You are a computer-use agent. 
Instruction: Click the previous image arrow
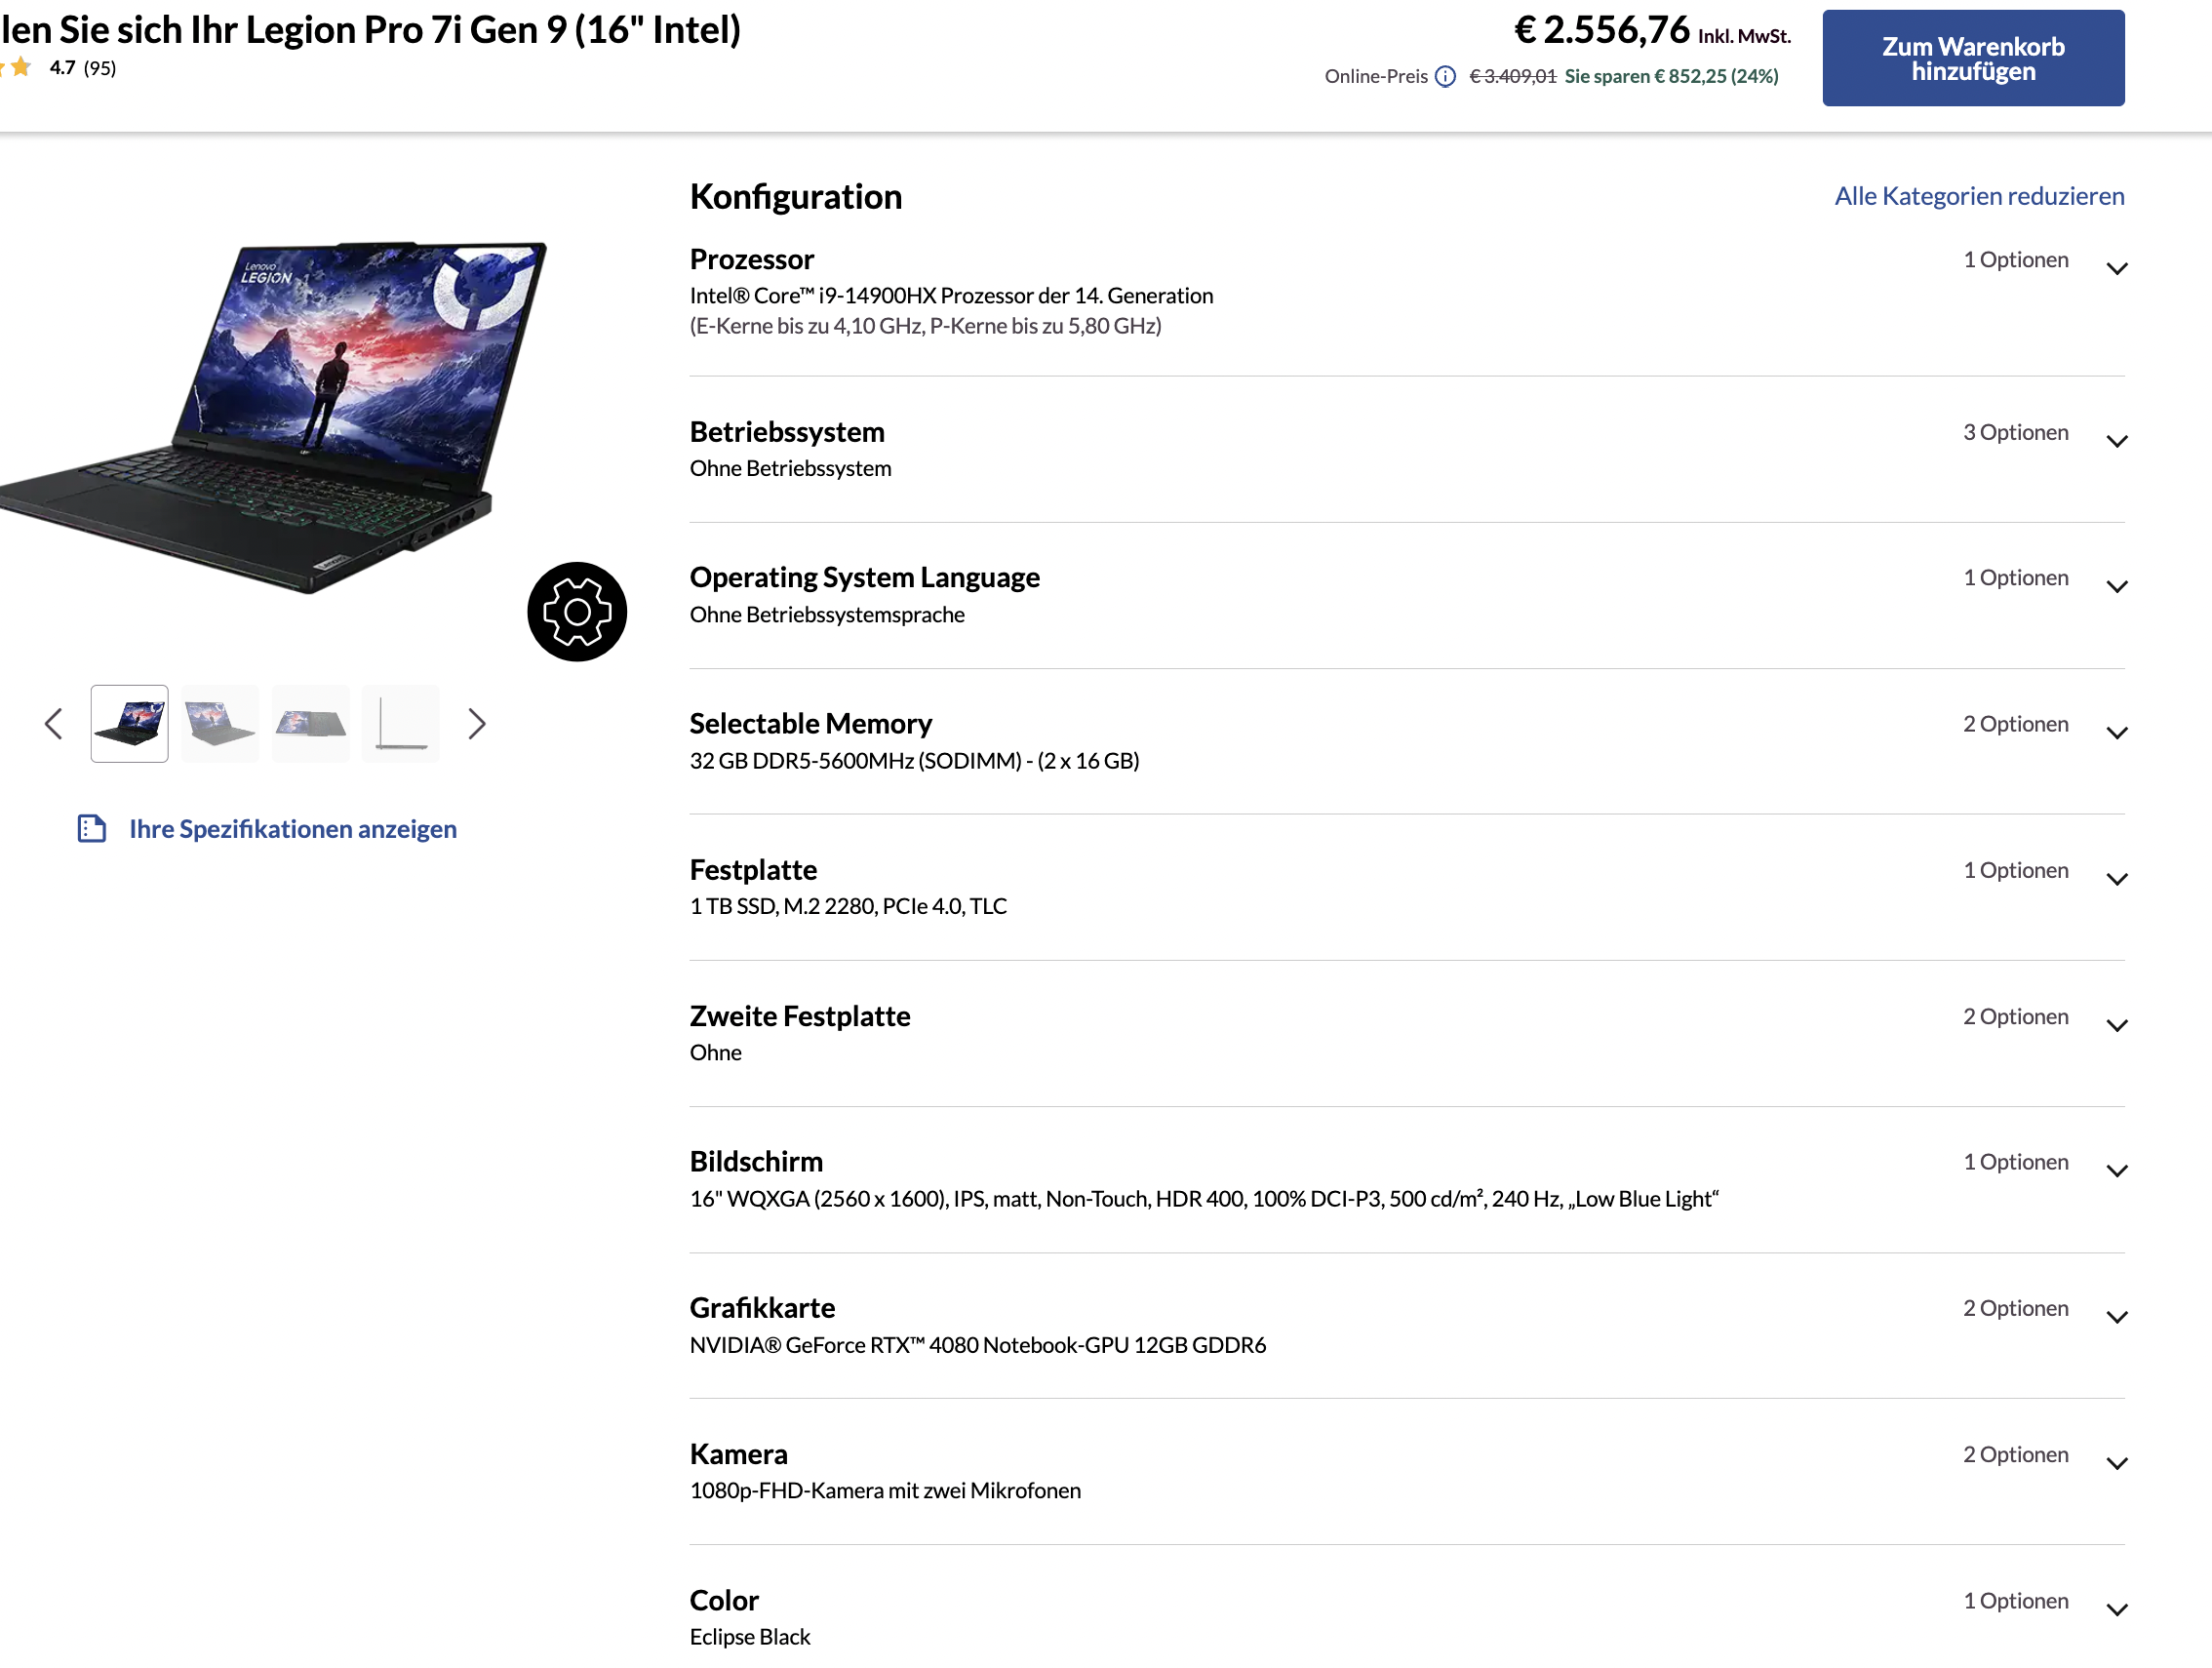[x=54, y=723]
